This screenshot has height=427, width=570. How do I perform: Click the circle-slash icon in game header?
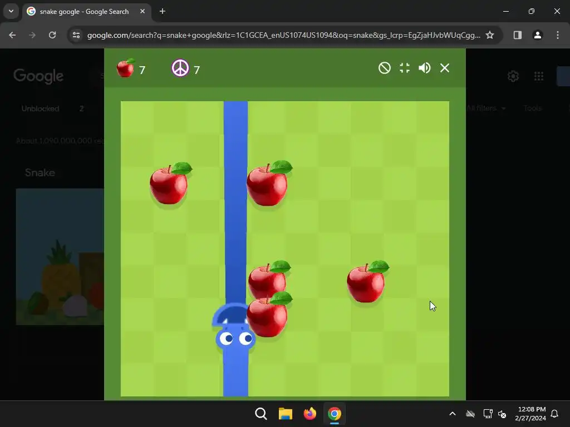tap(384, 68)
